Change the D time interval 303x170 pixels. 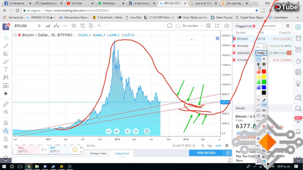tap(39, 26)
